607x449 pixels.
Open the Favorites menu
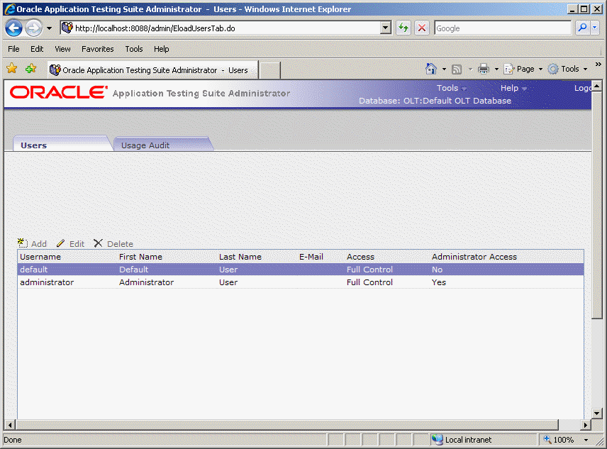click(x=98, y=49)
